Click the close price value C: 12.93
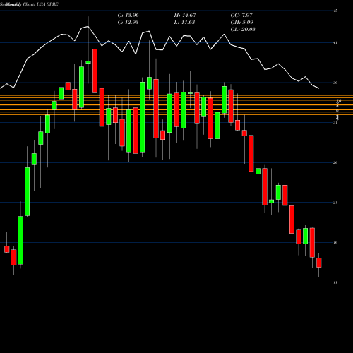This screenshot has width=353, height=353. (x=128, y=23)
